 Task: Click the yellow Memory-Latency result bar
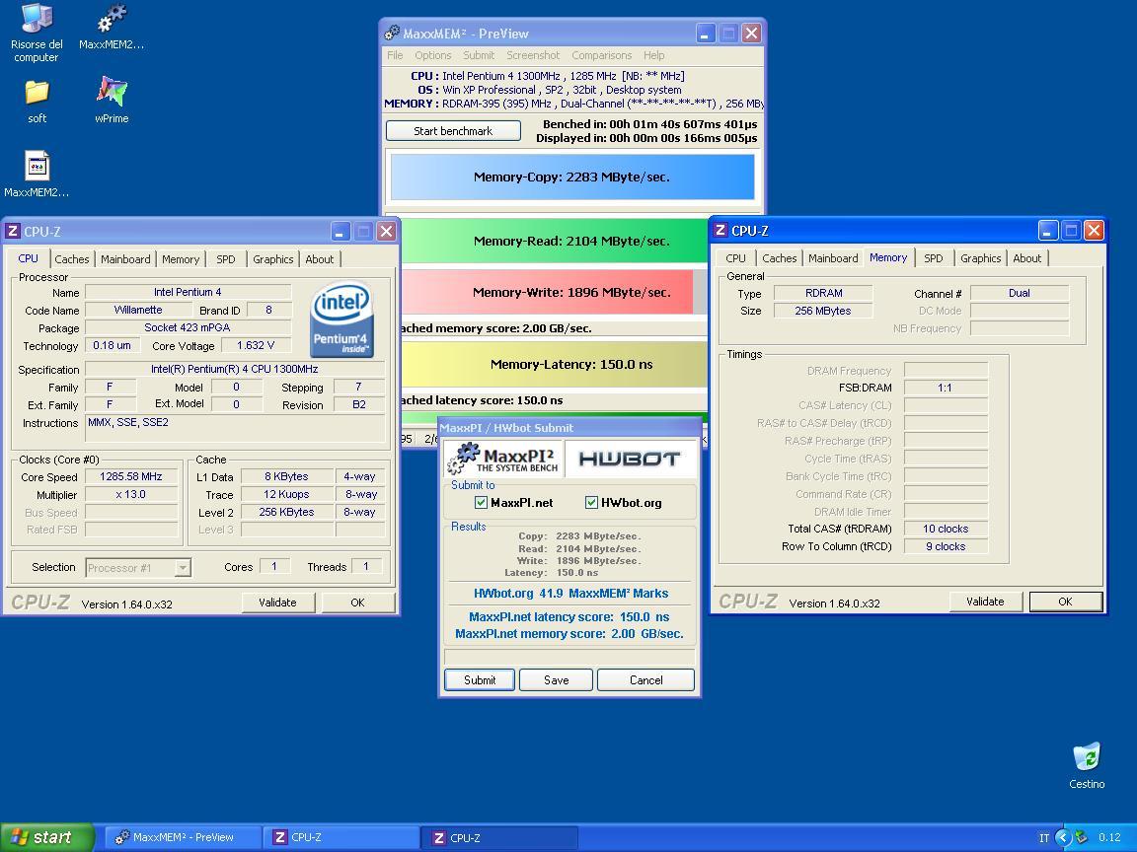[x=555, y=365]
